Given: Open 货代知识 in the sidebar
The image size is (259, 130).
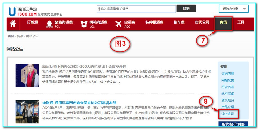Looking at the screenshot, I should pyautogui.click(x=228, y=100).
